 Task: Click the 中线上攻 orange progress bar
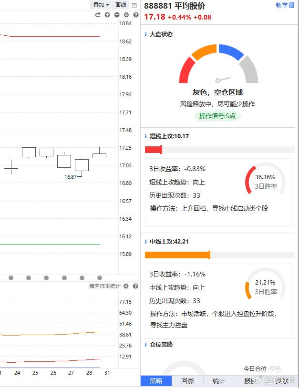click(177, 255)
